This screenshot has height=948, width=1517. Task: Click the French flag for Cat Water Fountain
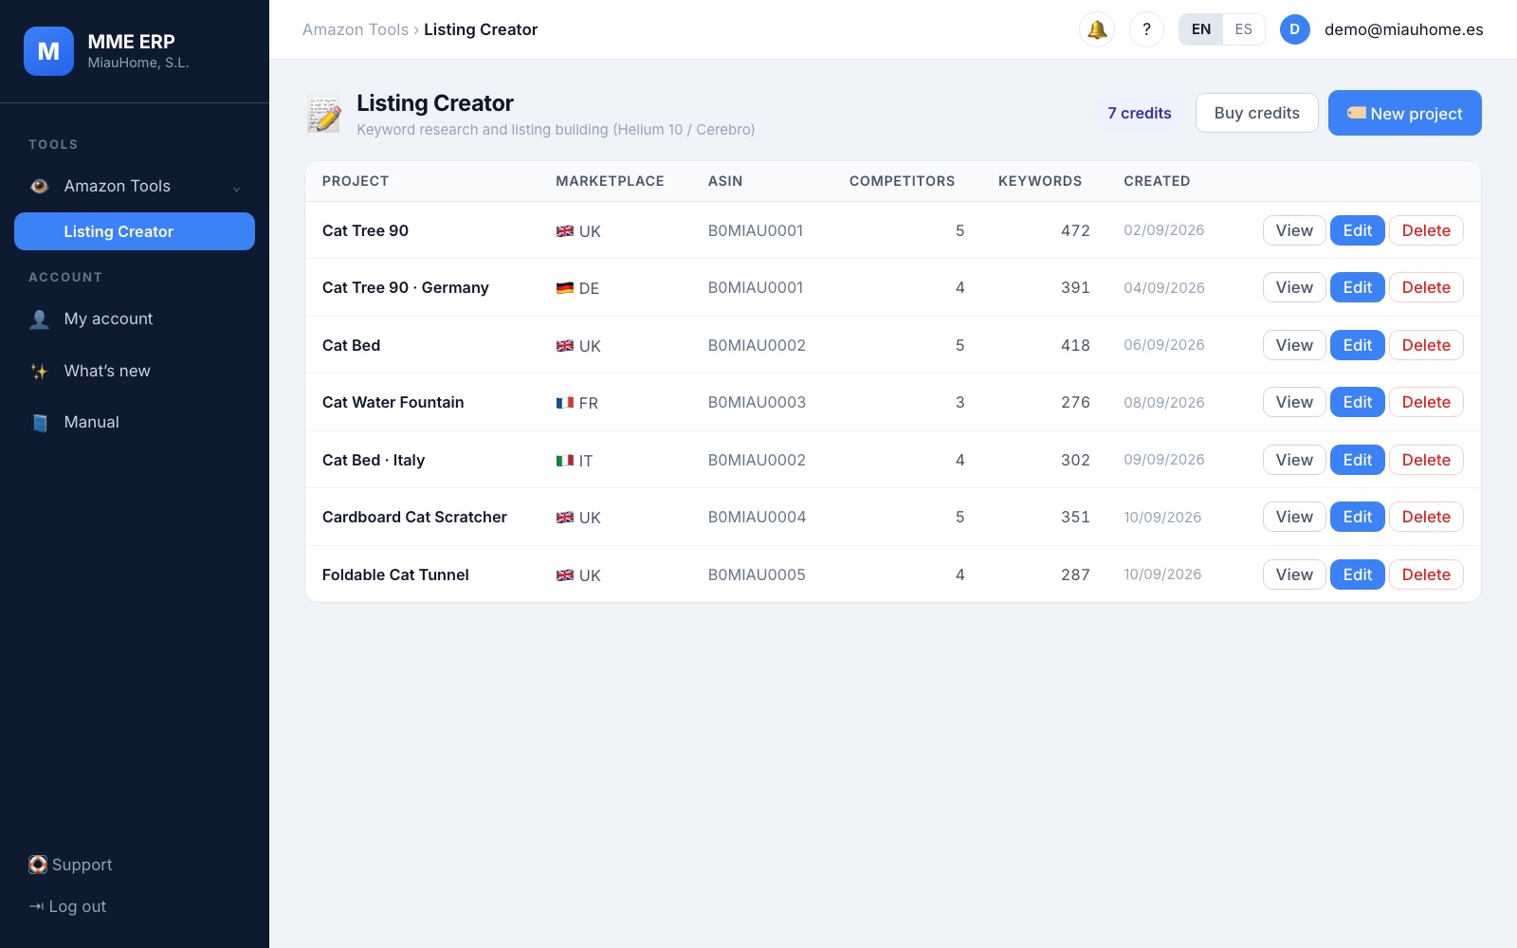[x=565, y=403]
